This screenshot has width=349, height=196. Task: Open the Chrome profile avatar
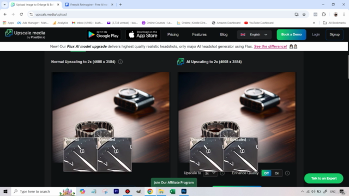[x=336, y=15]
